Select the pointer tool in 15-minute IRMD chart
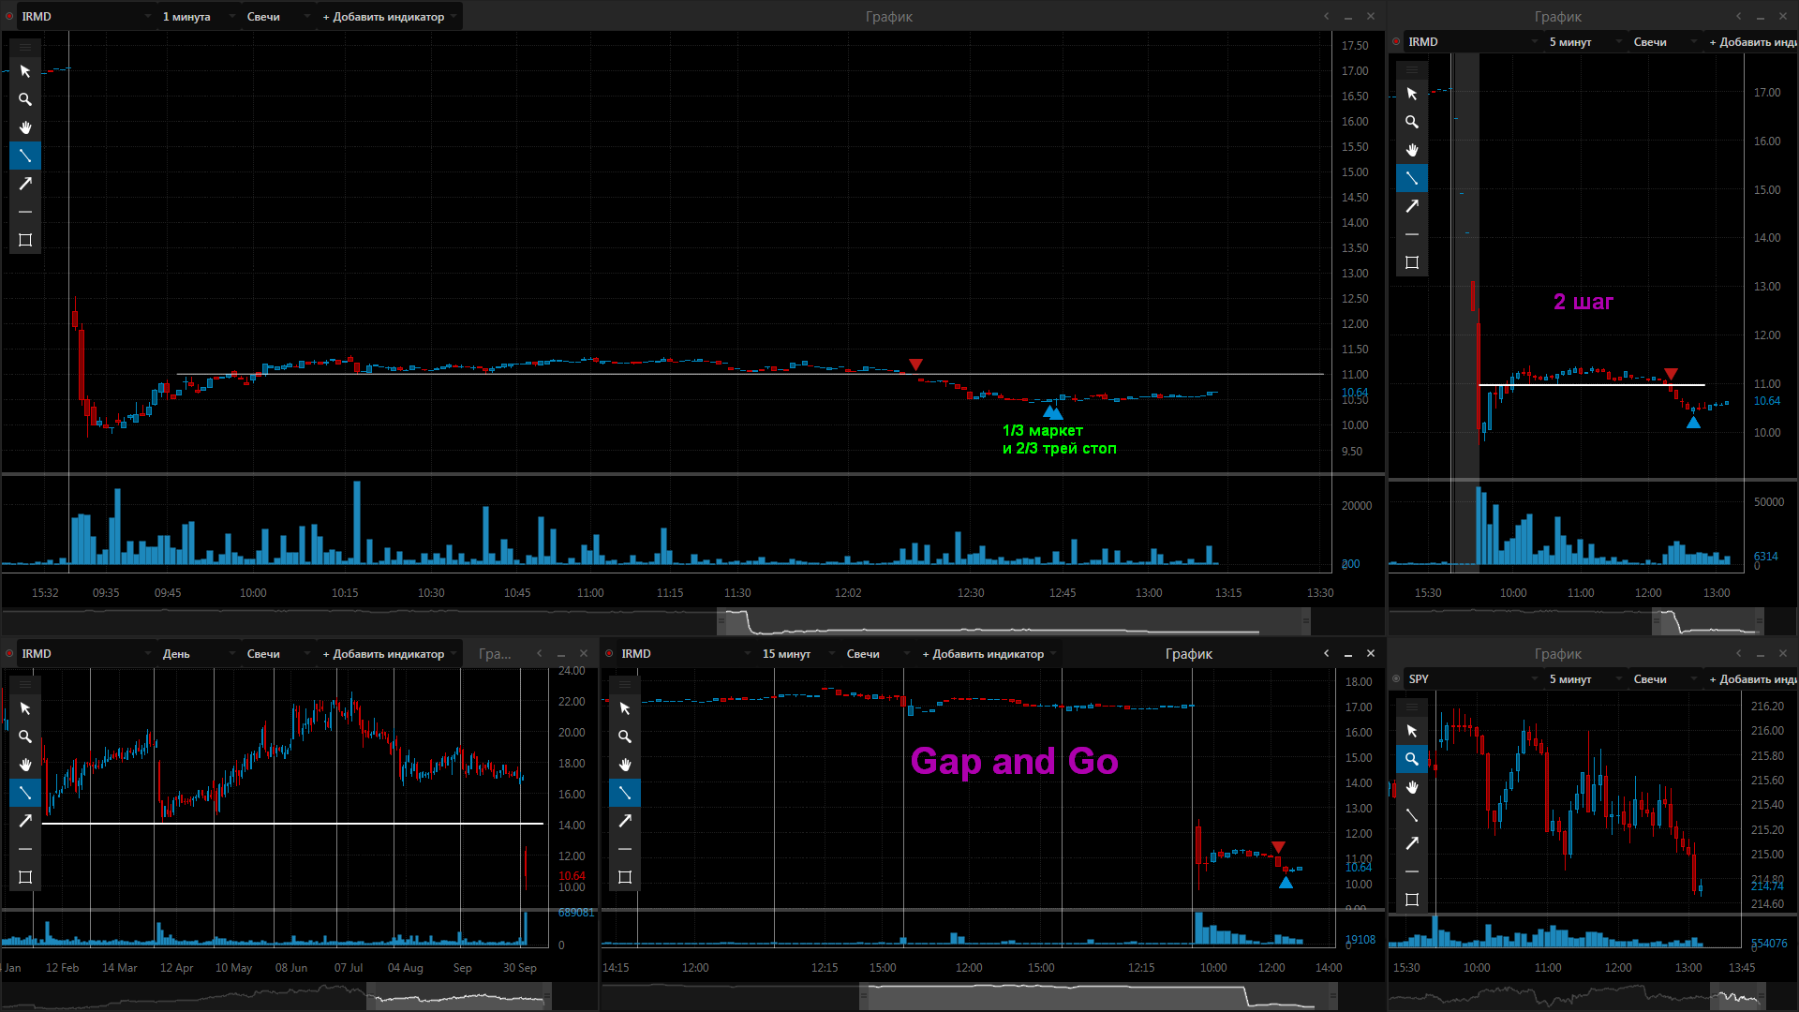 [x=625, y=708]
